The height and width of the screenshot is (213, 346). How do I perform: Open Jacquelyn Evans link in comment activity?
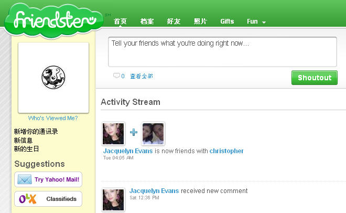click(154, 191)
